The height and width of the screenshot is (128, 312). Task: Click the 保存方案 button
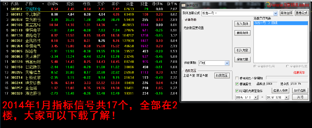tap(242, 59)
